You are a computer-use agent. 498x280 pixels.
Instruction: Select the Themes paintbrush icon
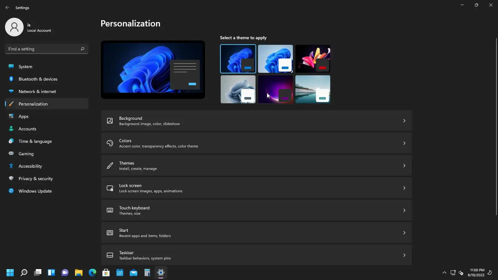pos(110,166)
